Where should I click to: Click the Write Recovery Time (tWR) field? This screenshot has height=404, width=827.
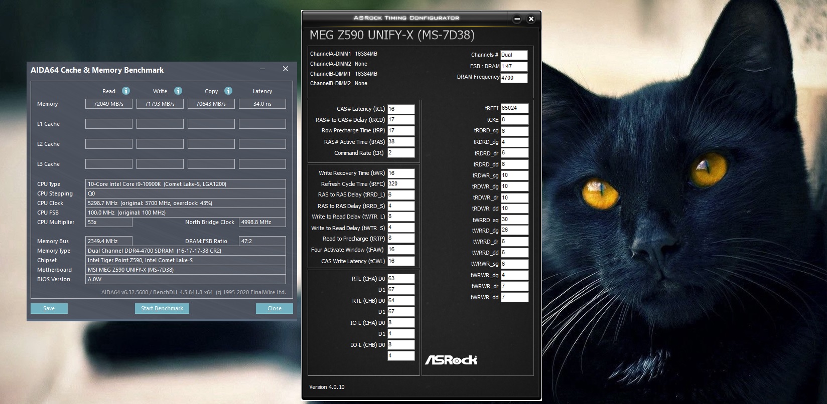(401, 173)
